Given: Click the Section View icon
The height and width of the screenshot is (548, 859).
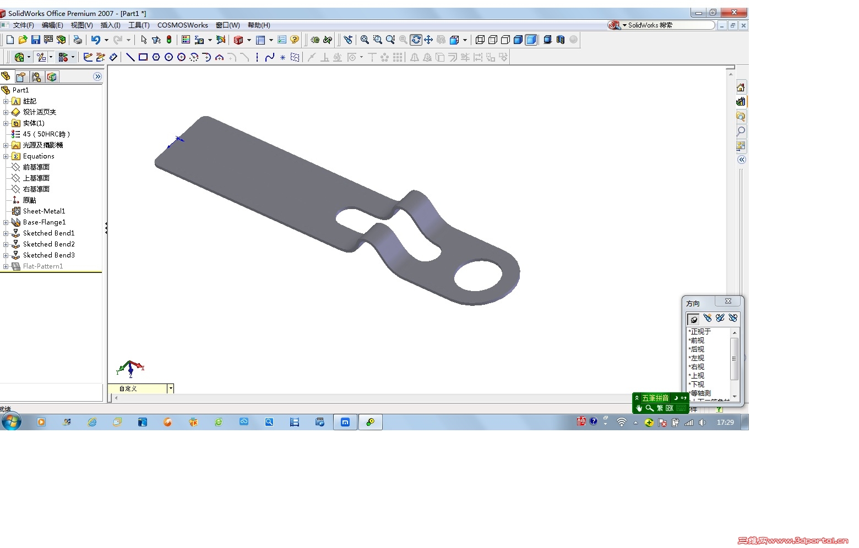Looking at the screenshot, I should (561, 40).
